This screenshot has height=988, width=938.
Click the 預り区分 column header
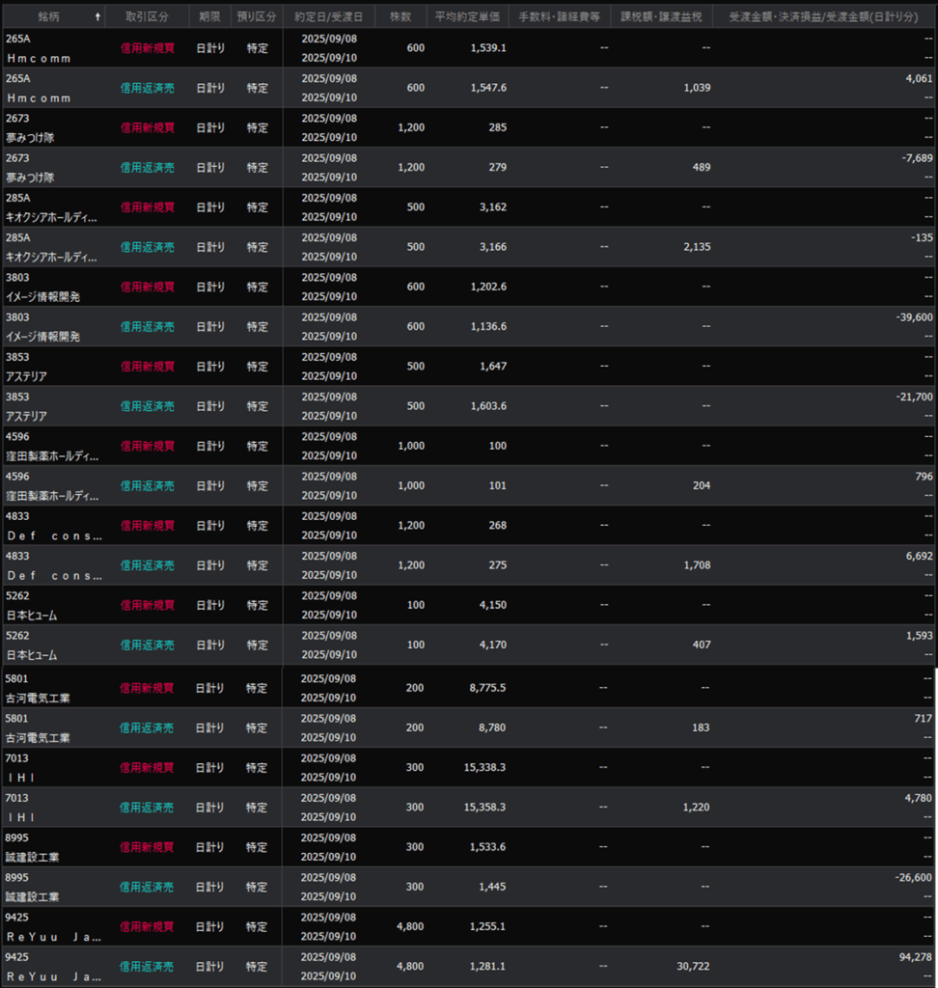tap(257, 17)
